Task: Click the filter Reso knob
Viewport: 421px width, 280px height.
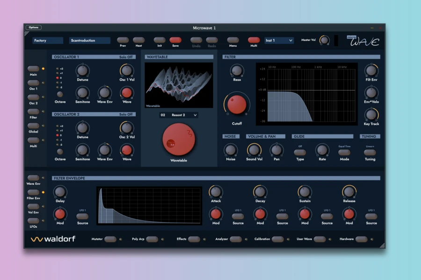Action: pos(237,70)
